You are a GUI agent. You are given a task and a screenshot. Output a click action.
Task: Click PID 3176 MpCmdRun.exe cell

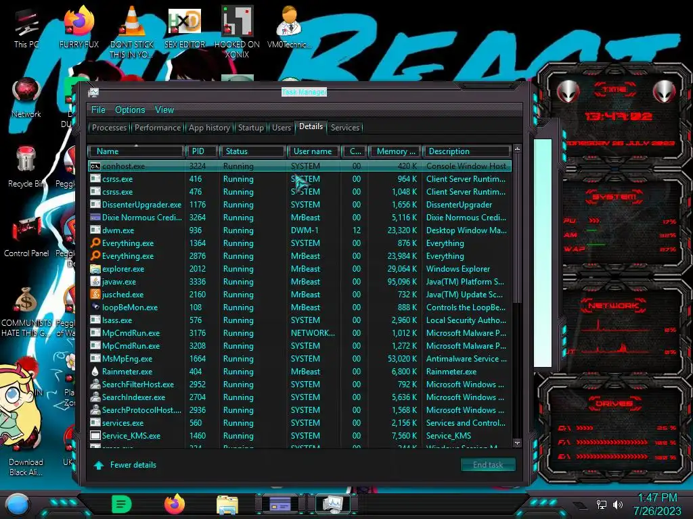(198, 333)
